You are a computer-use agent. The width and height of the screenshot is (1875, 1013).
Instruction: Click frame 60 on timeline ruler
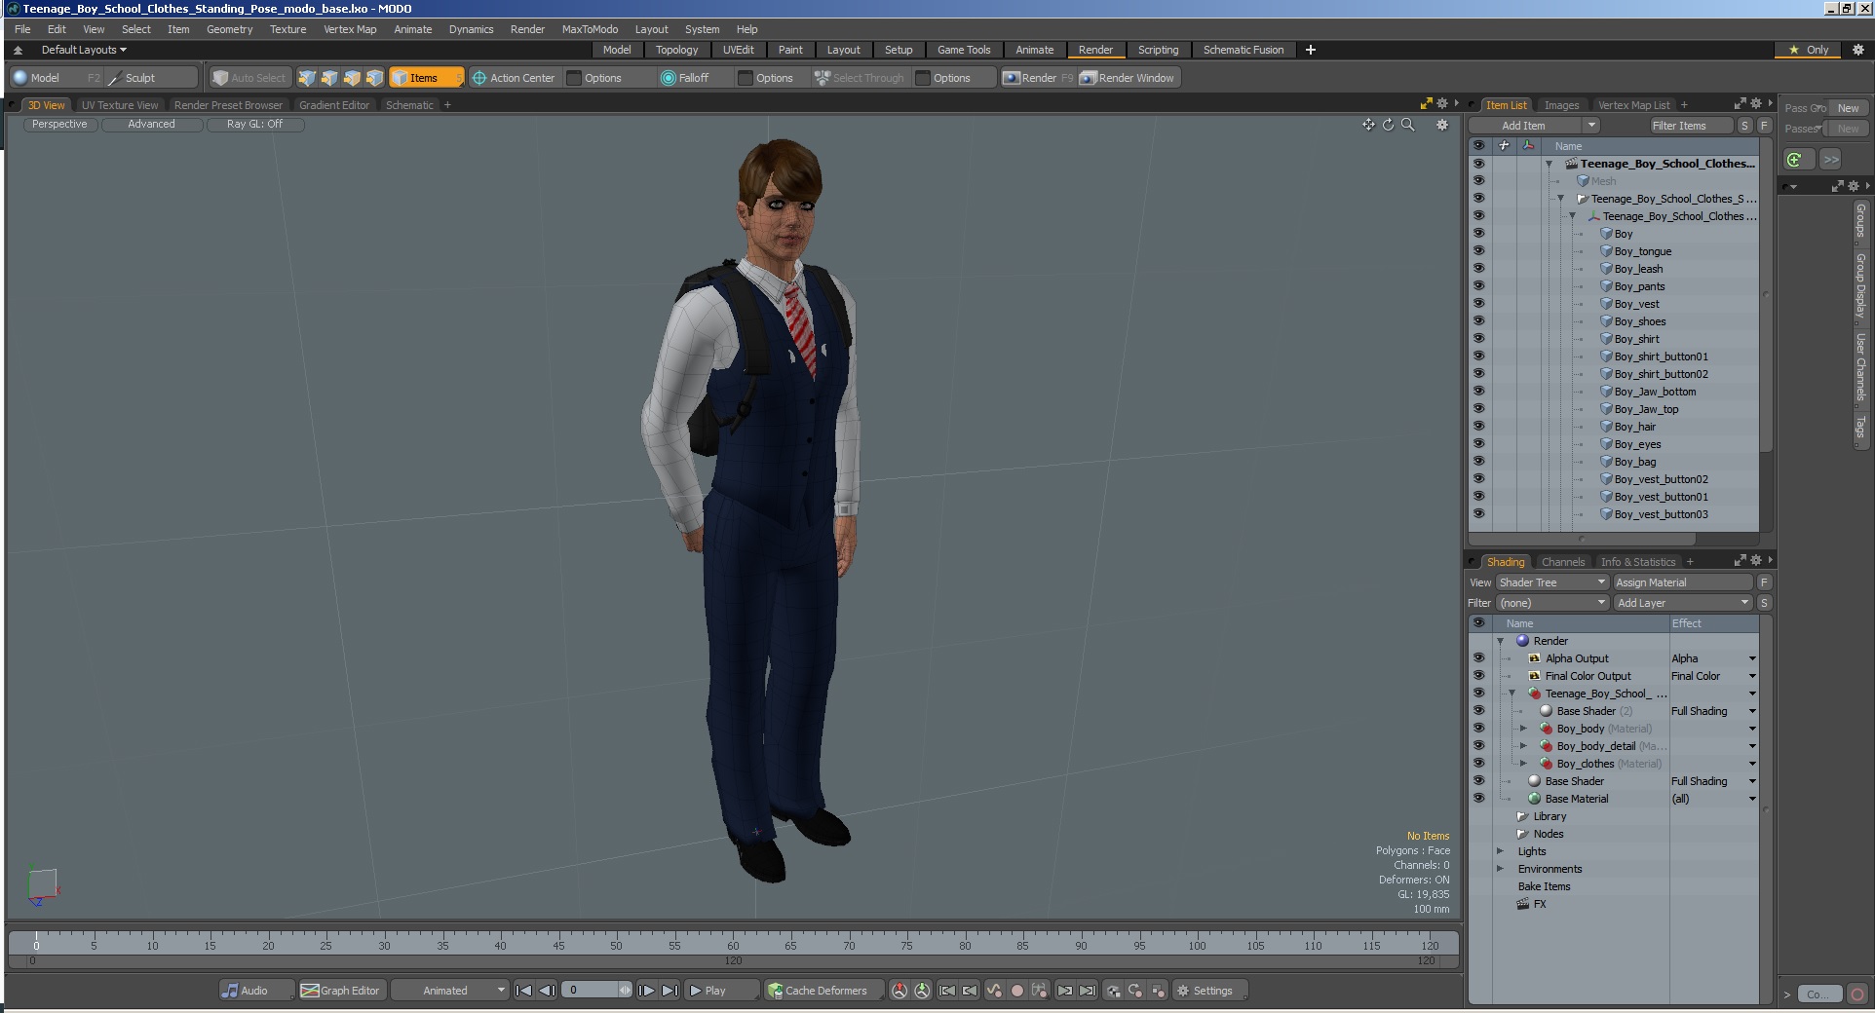click(x=733, y=944)
